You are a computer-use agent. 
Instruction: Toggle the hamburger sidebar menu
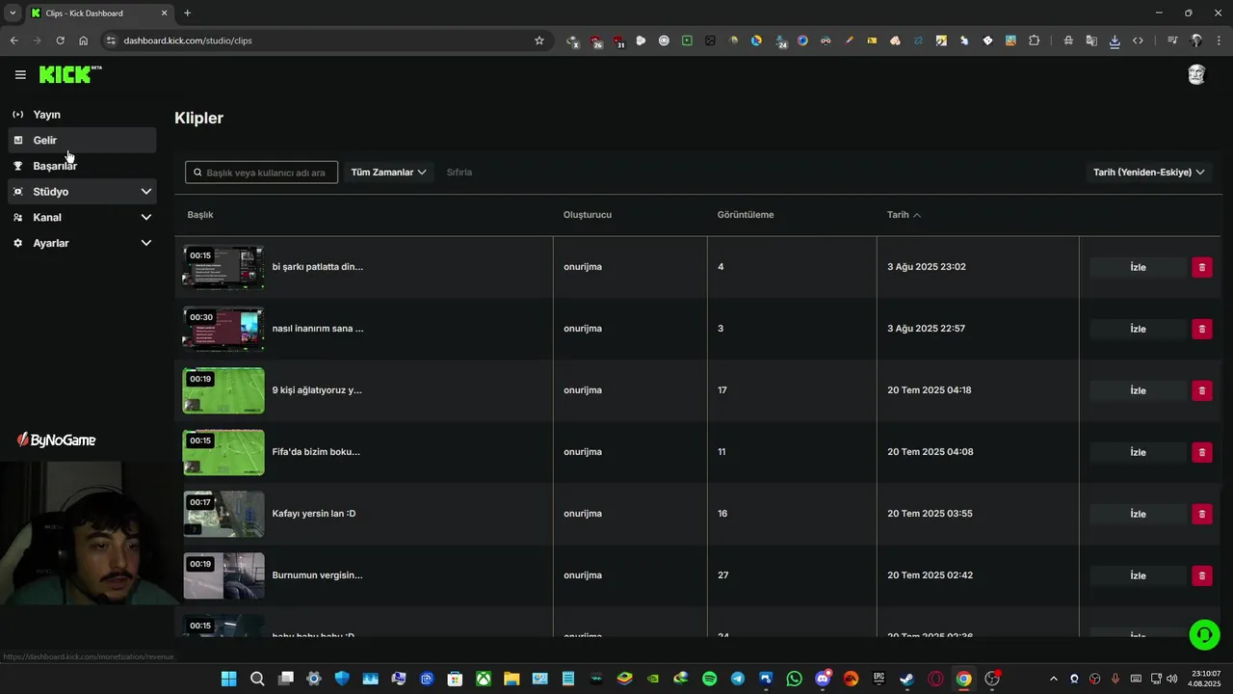click(20, 74)
